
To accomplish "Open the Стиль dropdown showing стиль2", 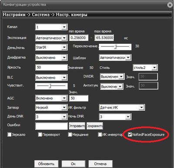I will [145, 68].
